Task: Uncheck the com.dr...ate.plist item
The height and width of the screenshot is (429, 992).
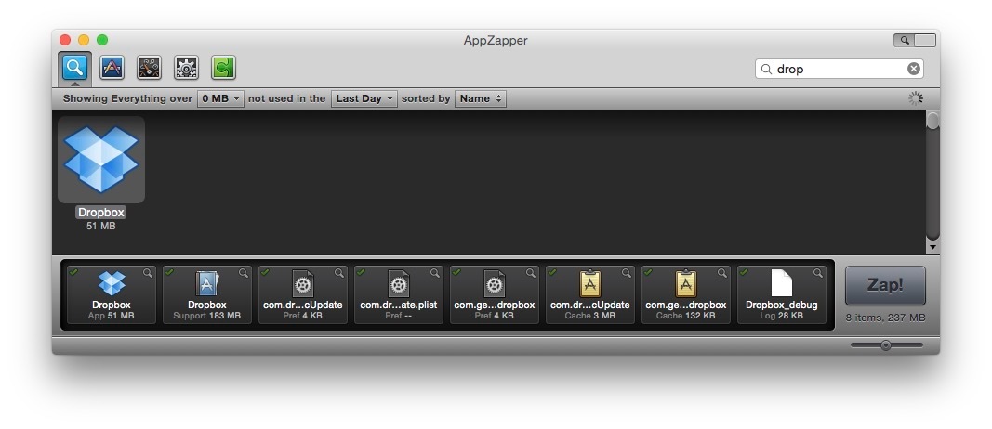Action: tap(361, 272)
